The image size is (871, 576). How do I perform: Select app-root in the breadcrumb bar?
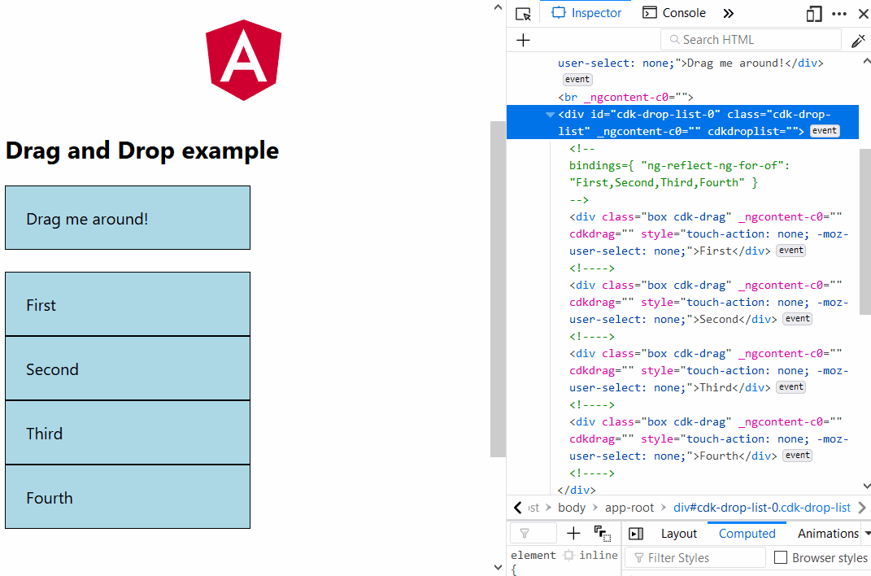point(629,507)
